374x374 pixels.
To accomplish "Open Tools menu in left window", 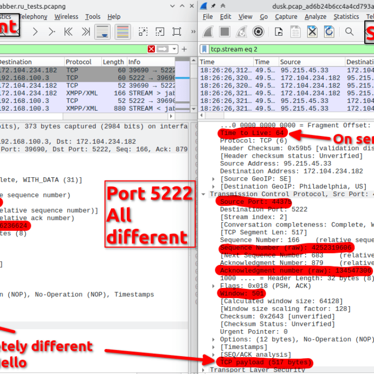I will coord(93,17).
